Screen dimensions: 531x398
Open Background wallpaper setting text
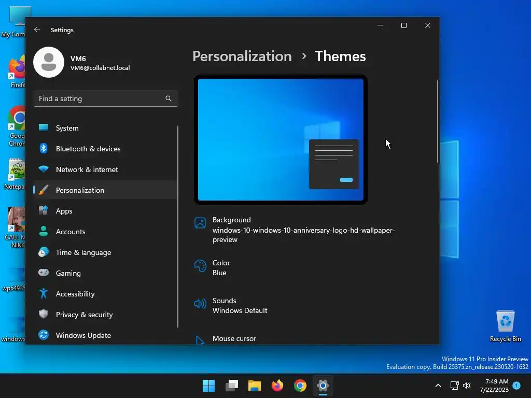(x=303, y=230)
